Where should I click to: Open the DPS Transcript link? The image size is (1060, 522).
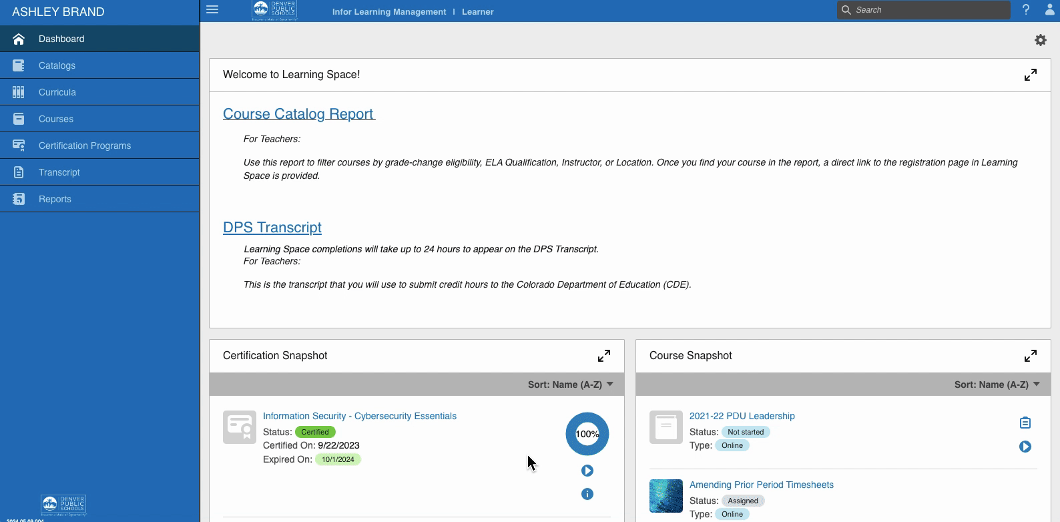pyautogui.click(x=272, y=228)
